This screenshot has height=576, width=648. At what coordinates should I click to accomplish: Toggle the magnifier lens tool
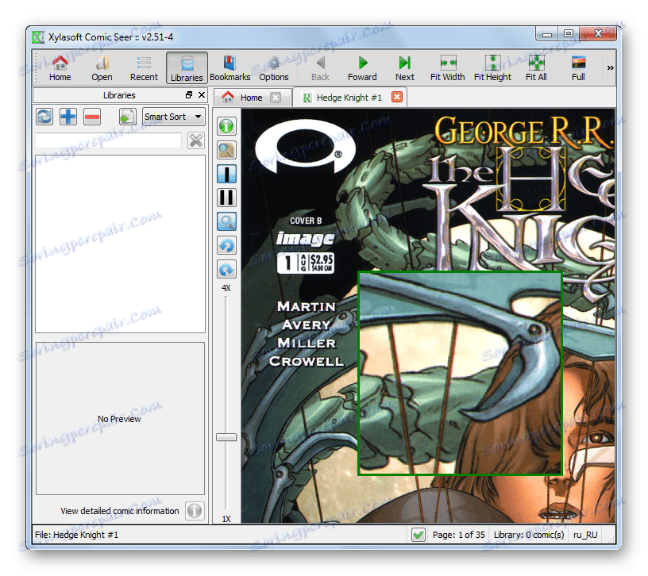226,221
